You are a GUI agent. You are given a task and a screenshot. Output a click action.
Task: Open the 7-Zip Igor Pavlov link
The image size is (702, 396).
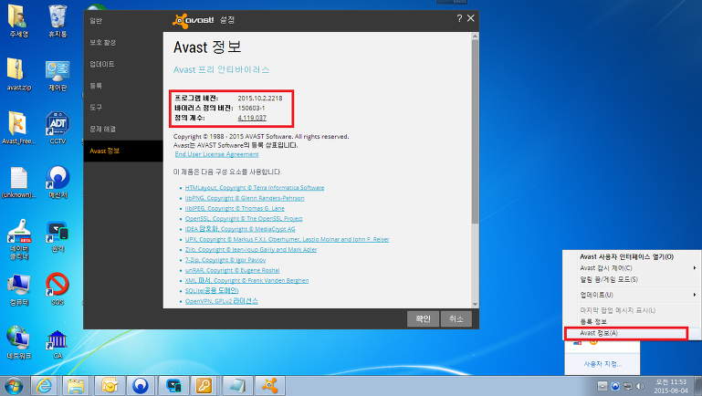tap(225, 260)
